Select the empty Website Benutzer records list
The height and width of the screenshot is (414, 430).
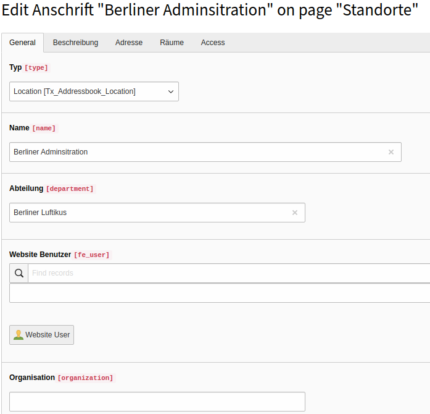click(219, 294)
